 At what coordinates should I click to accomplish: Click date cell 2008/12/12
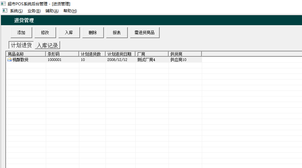coord(117,60)
